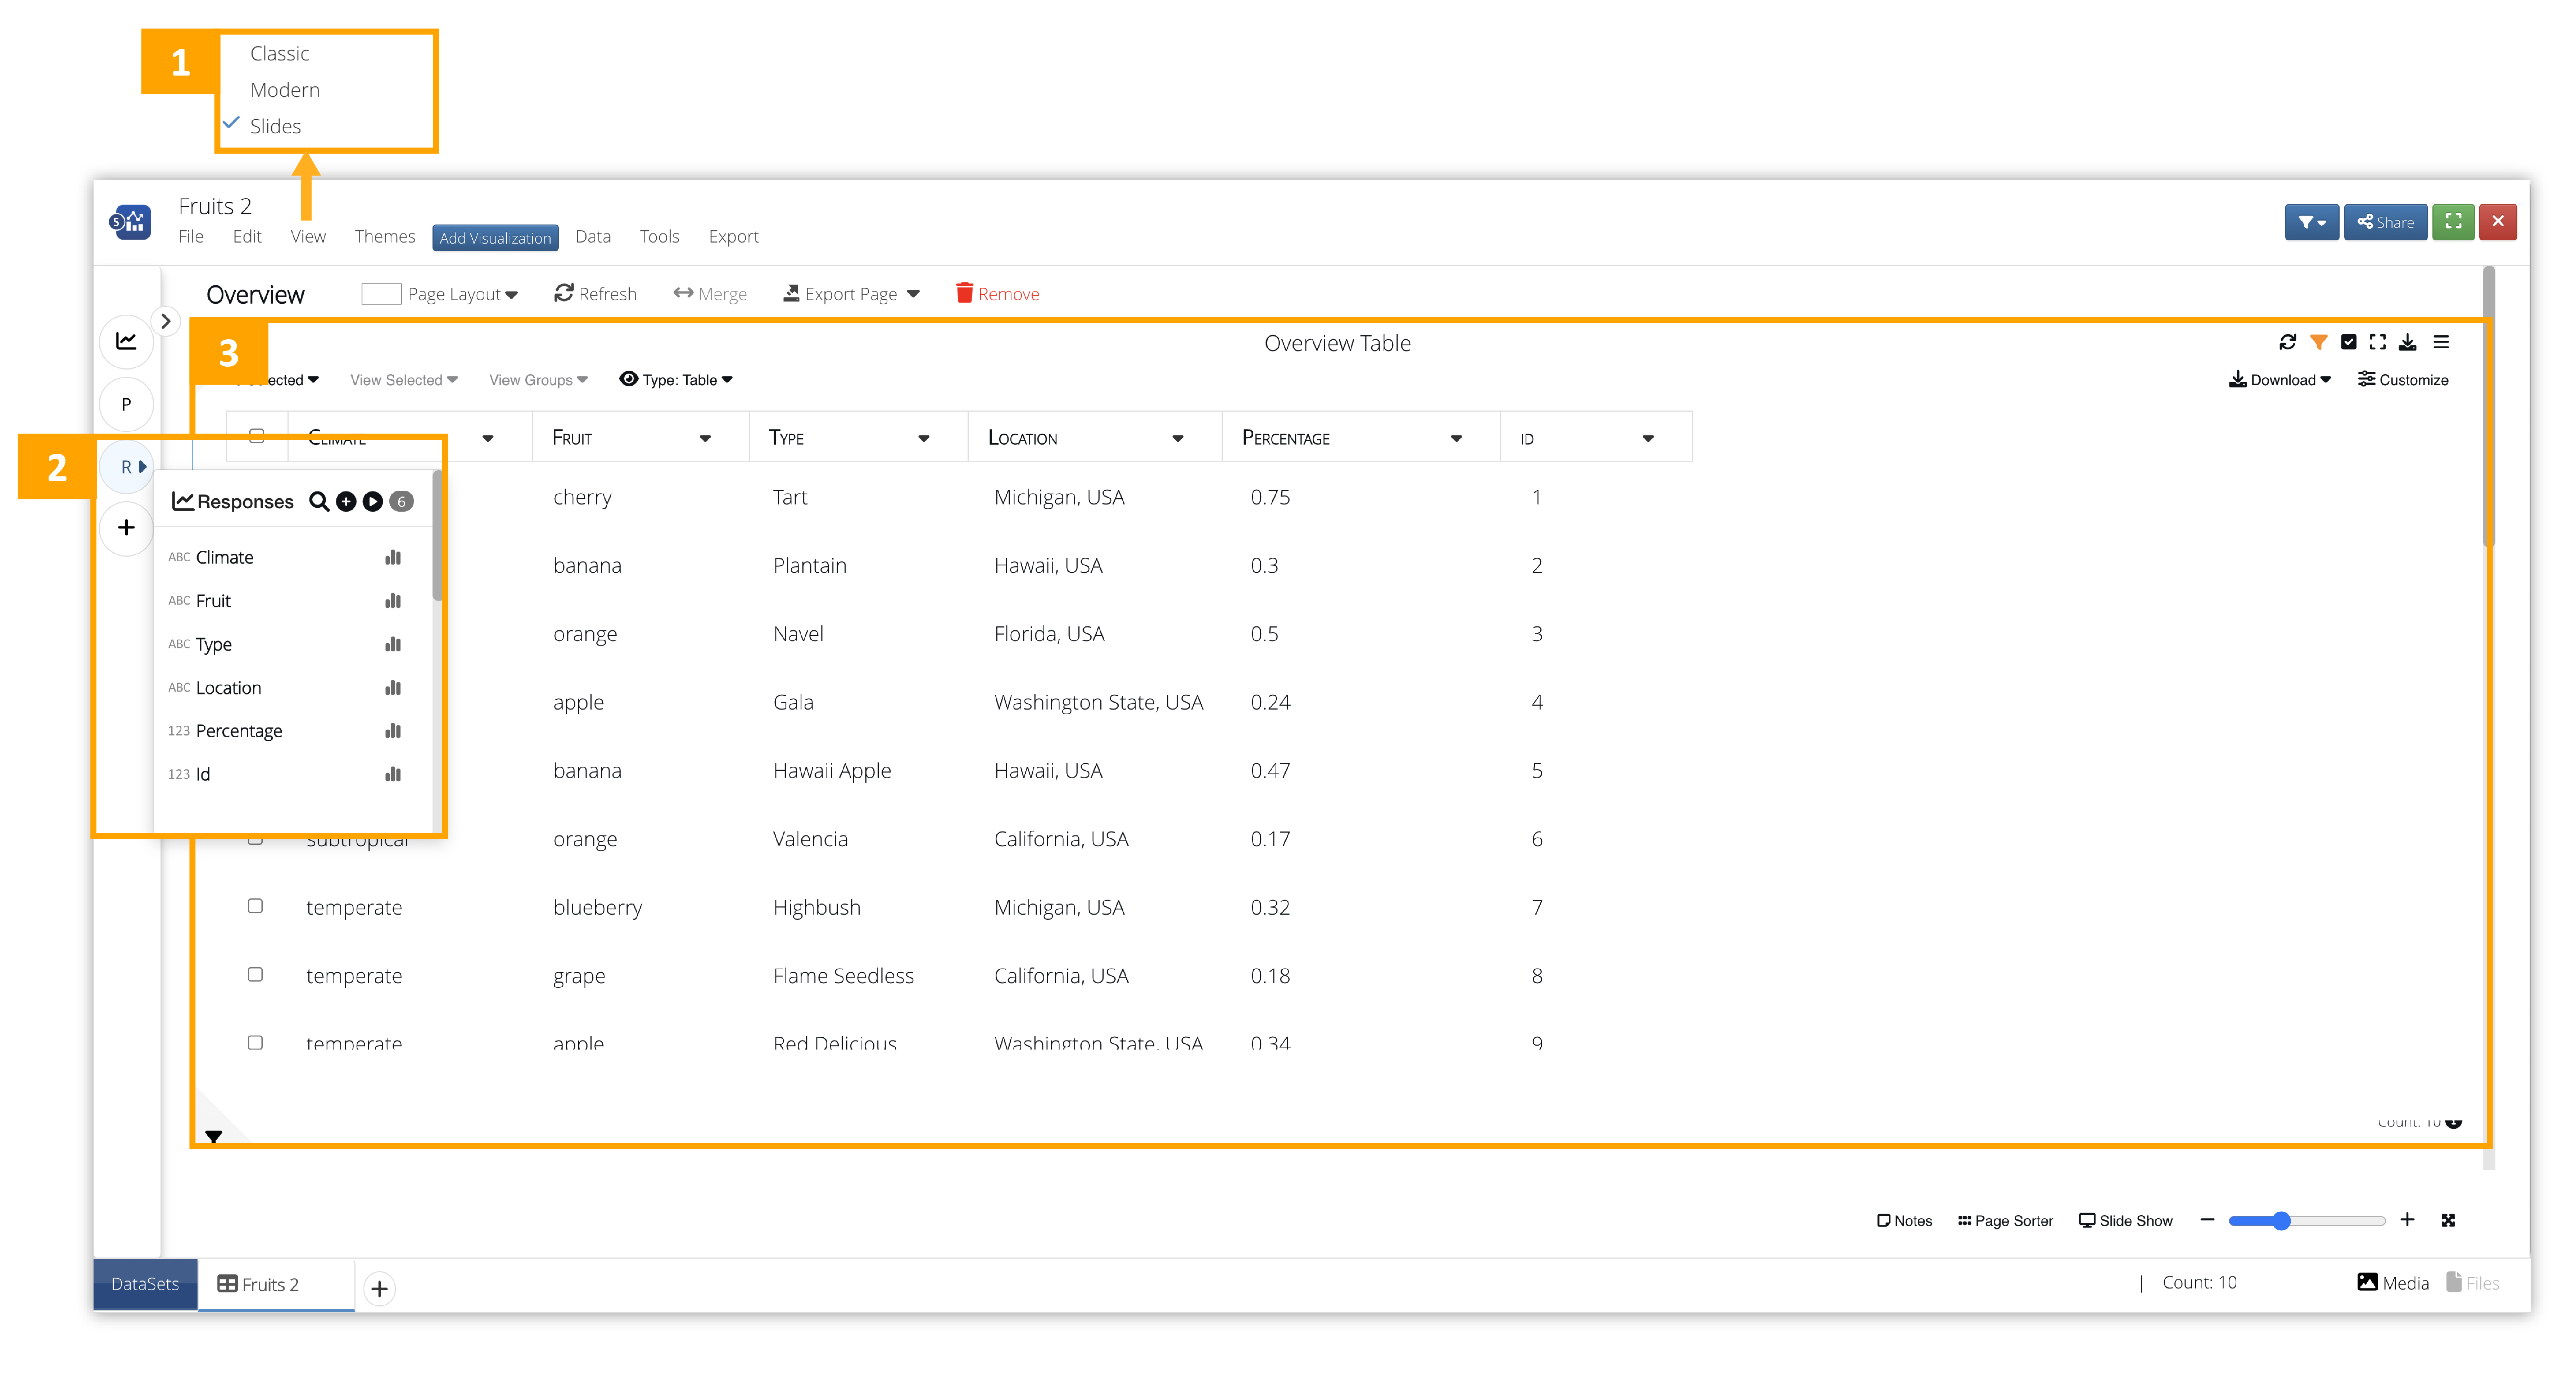This screenshot has width=2576, height=1400.
Task: Open the View Groups dropdown
Action: coord(538,380)
